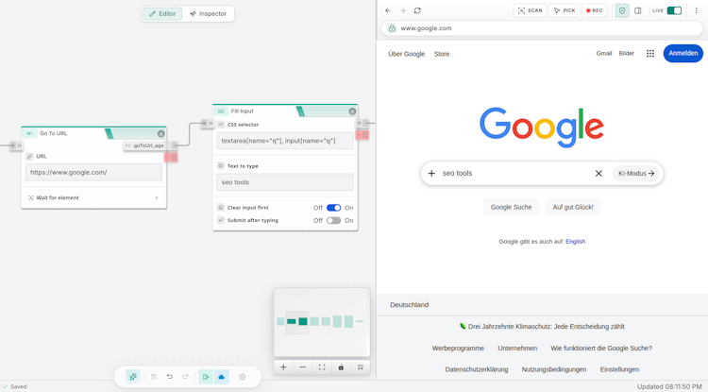Open Wie funktioniert die Google Suche? link
This screenshot has width=708, height=392.
601,349
